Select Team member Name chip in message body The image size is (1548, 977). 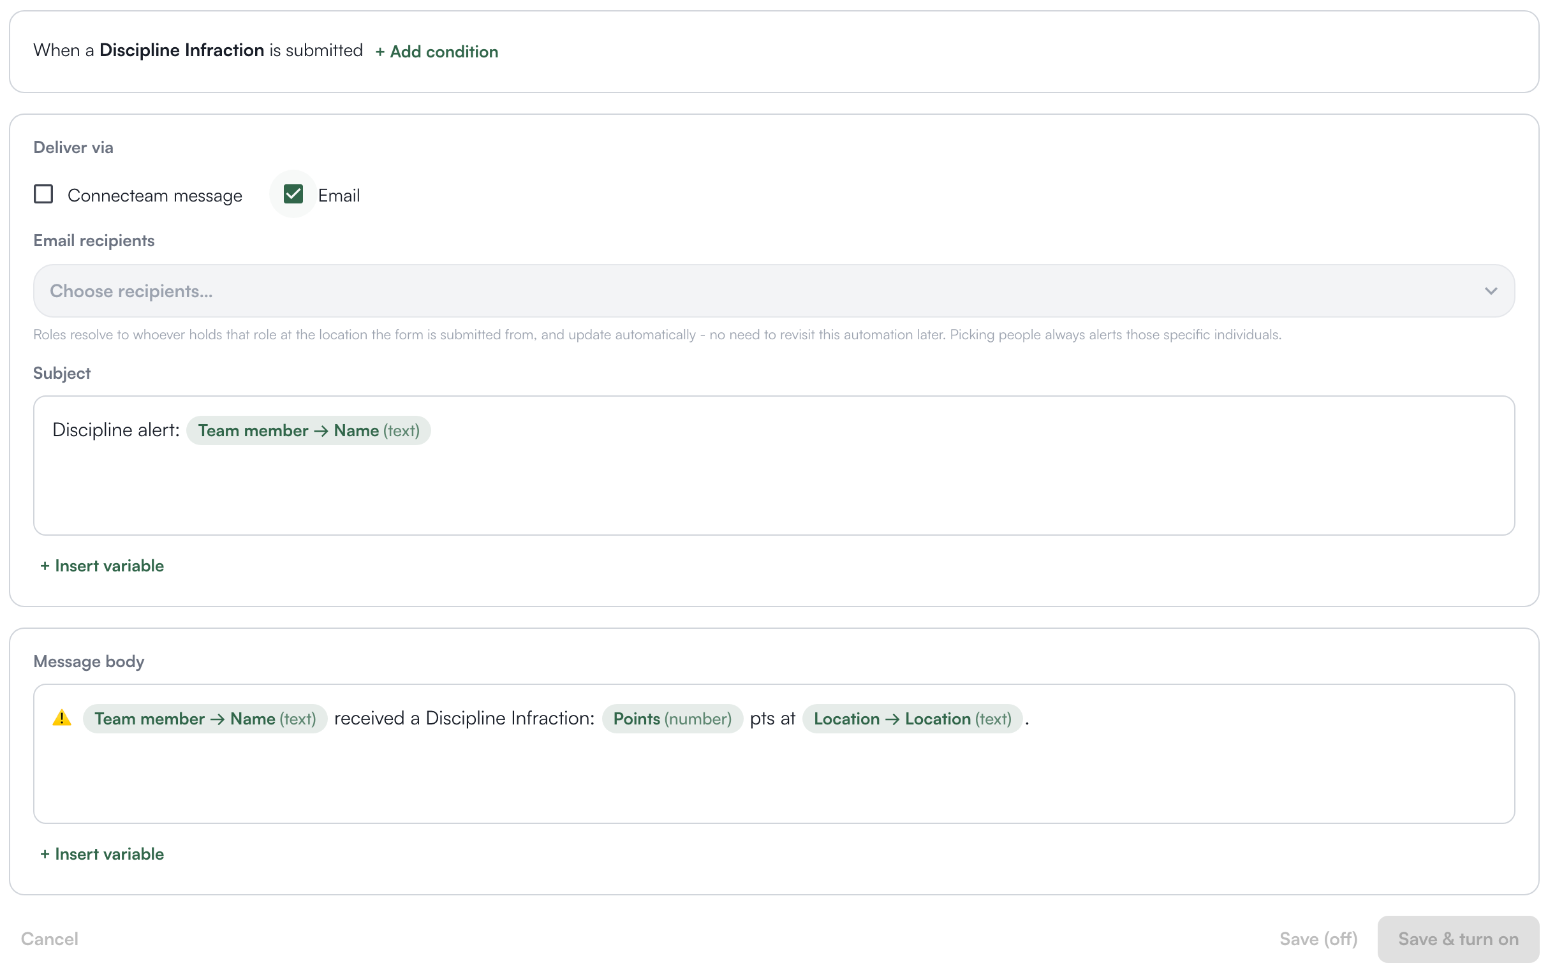pyautogui.click(x=205, y=719)
